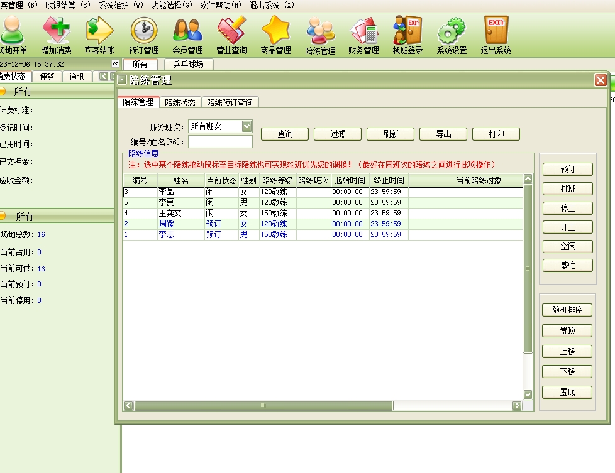Collapse left panel with double-arrow button

pyautogui.click(x=115, y=64)
